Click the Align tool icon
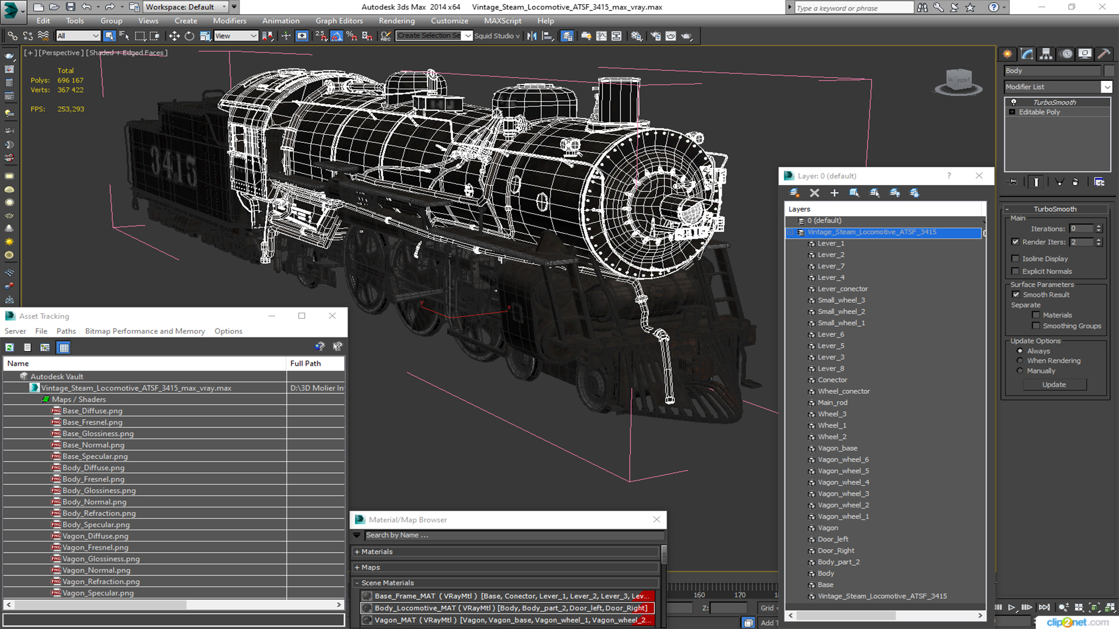The width and height of the screenshot is (1119, 629). (x=548, y=36)
